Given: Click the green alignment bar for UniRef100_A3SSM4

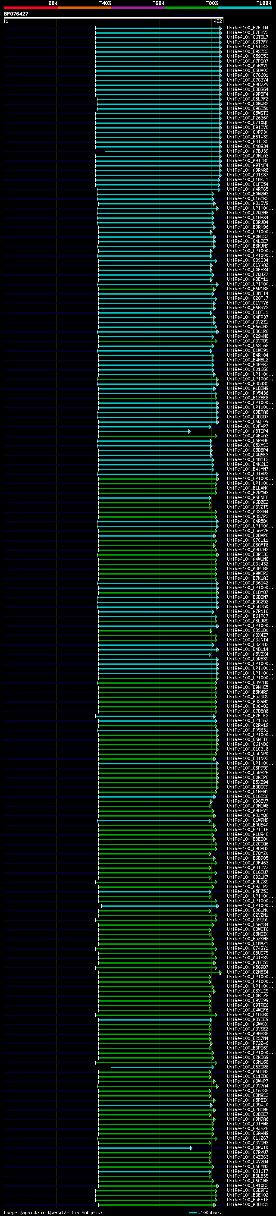Looking at the screenshot, I should 157,512.
